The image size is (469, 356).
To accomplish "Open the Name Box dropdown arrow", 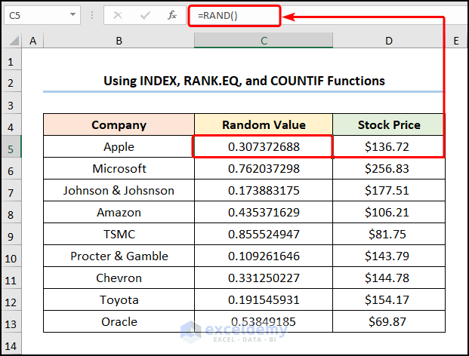I will click(73, 15).
